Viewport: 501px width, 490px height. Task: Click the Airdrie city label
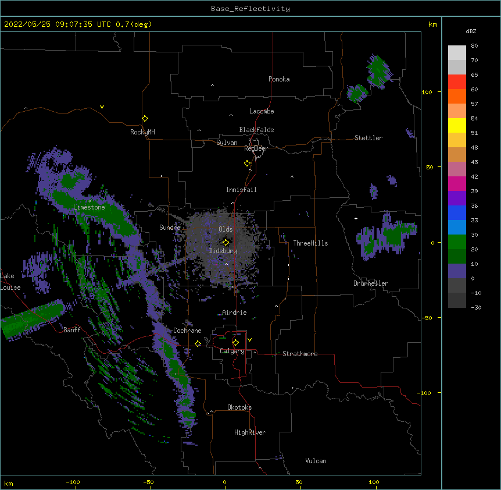tap(234, 313)
